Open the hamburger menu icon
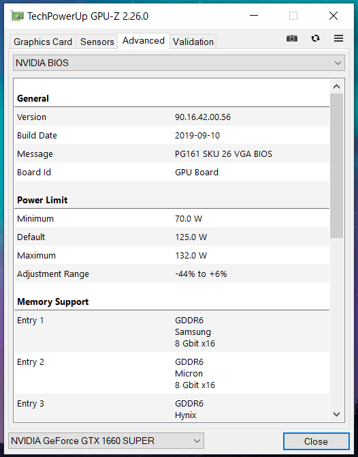 (x=338, y=38)
